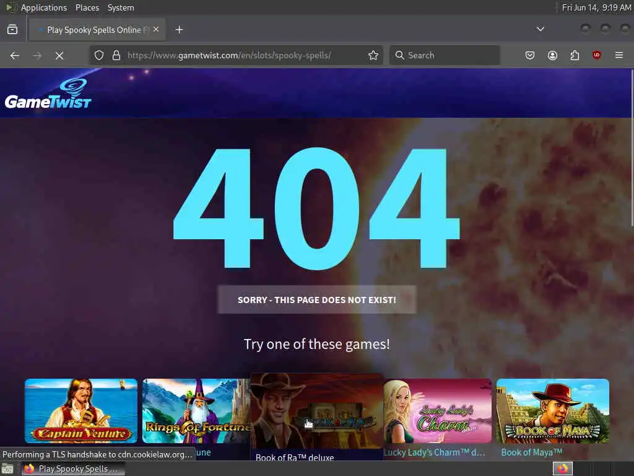The image size is (634, 476).
Task: Open the Lucky Lady's Charm game thumbnail
Action: pyautogui.click(x=438, y=411)
